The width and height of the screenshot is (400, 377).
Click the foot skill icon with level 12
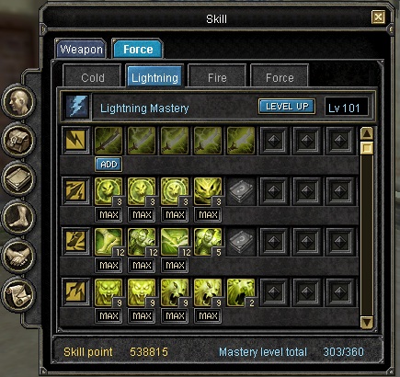[109, 242]
